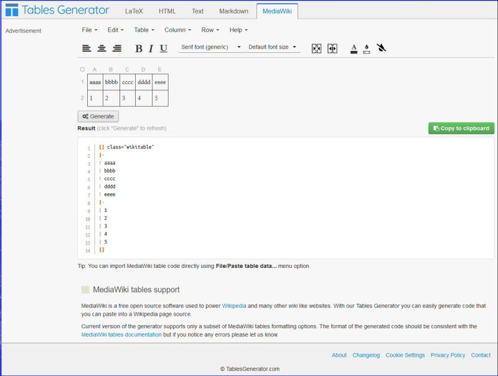The image size is (498, 376).
Task: Open the Edit menu
Action: (x=115, y=30)
